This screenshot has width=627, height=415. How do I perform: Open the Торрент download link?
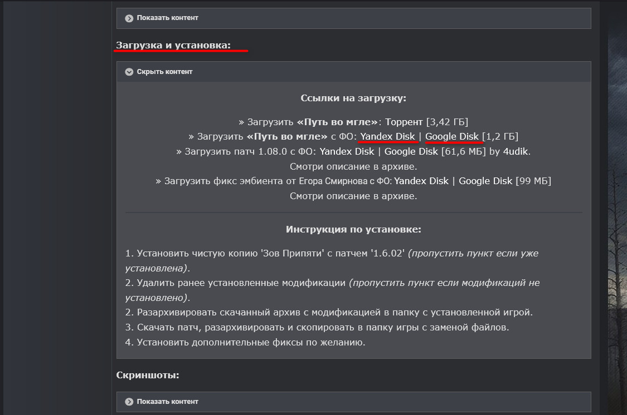tap(404, 121)
